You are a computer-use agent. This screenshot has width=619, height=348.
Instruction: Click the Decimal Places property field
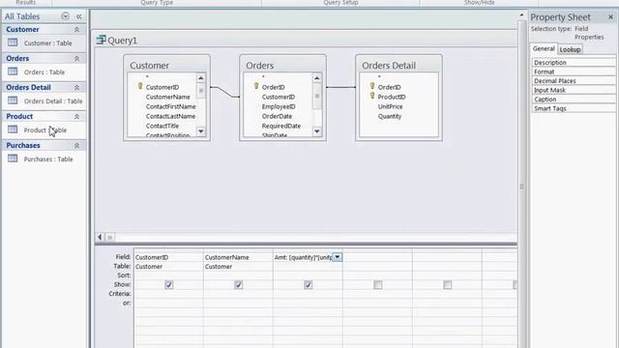click(574, 81)
